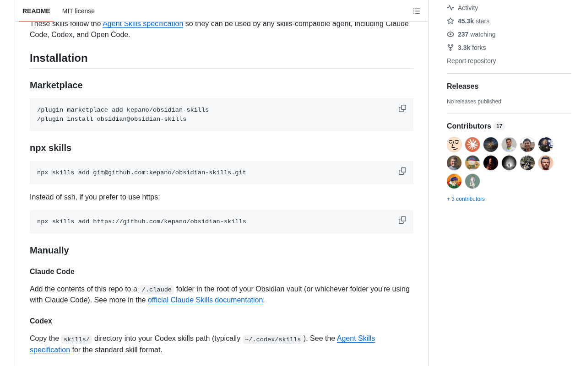Image resolution: width=586 pixels, height=366 pixels.
Task: Click the Activity pulse icon
Action: pyautogui.click(x=450, y=8)
